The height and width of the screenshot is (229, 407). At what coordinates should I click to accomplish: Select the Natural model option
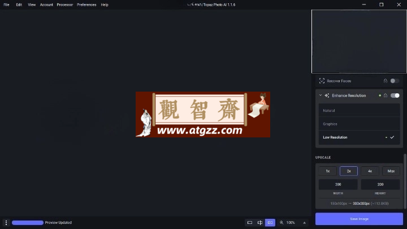coord(360,110)
